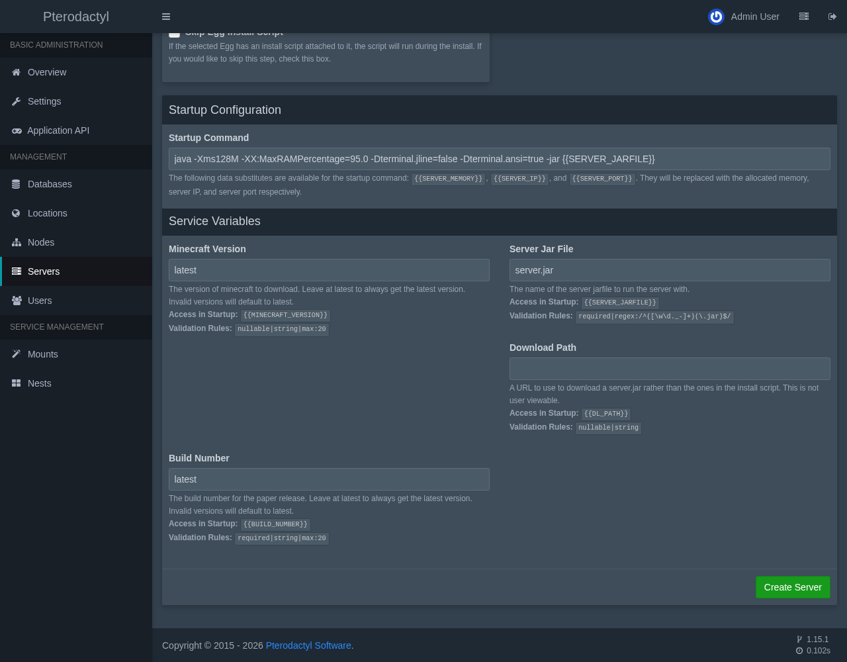The height and width of the screenshot is (662, 847).
Task: Click the load time clock icon
Action: tap(799, 651)
